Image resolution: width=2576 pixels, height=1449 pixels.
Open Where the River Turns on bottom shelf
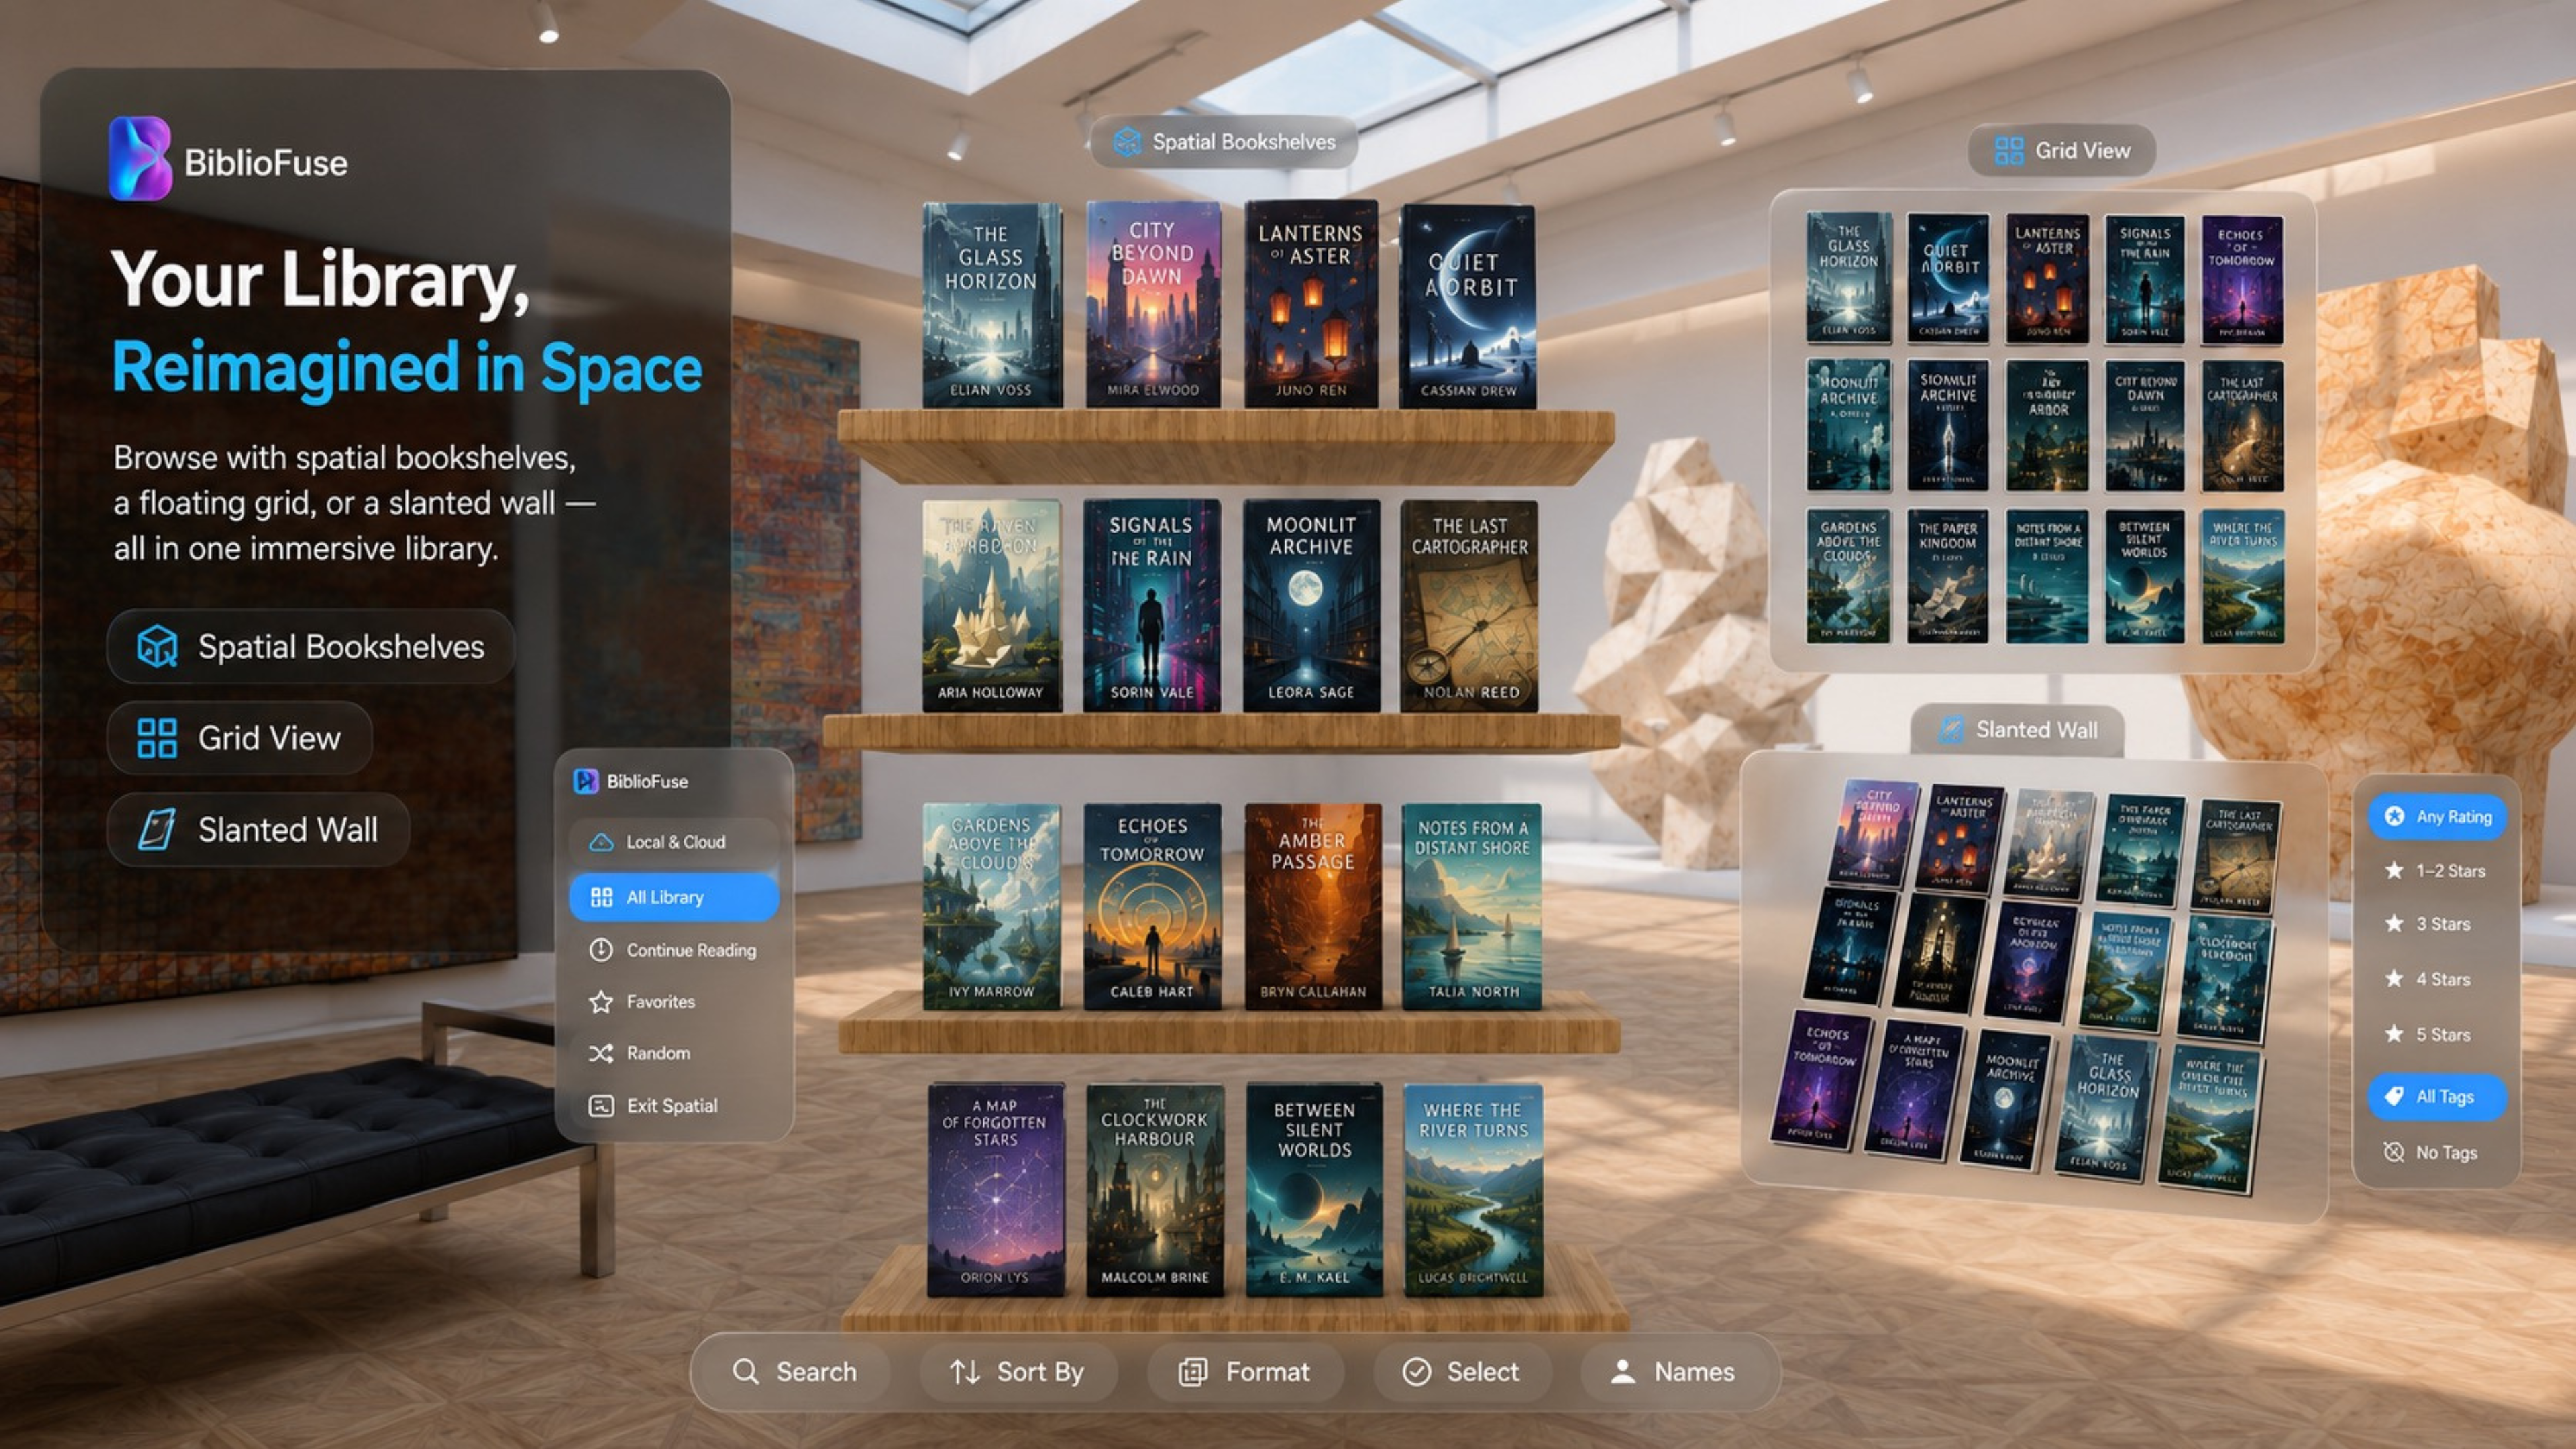click(x=1473, y=1190)
